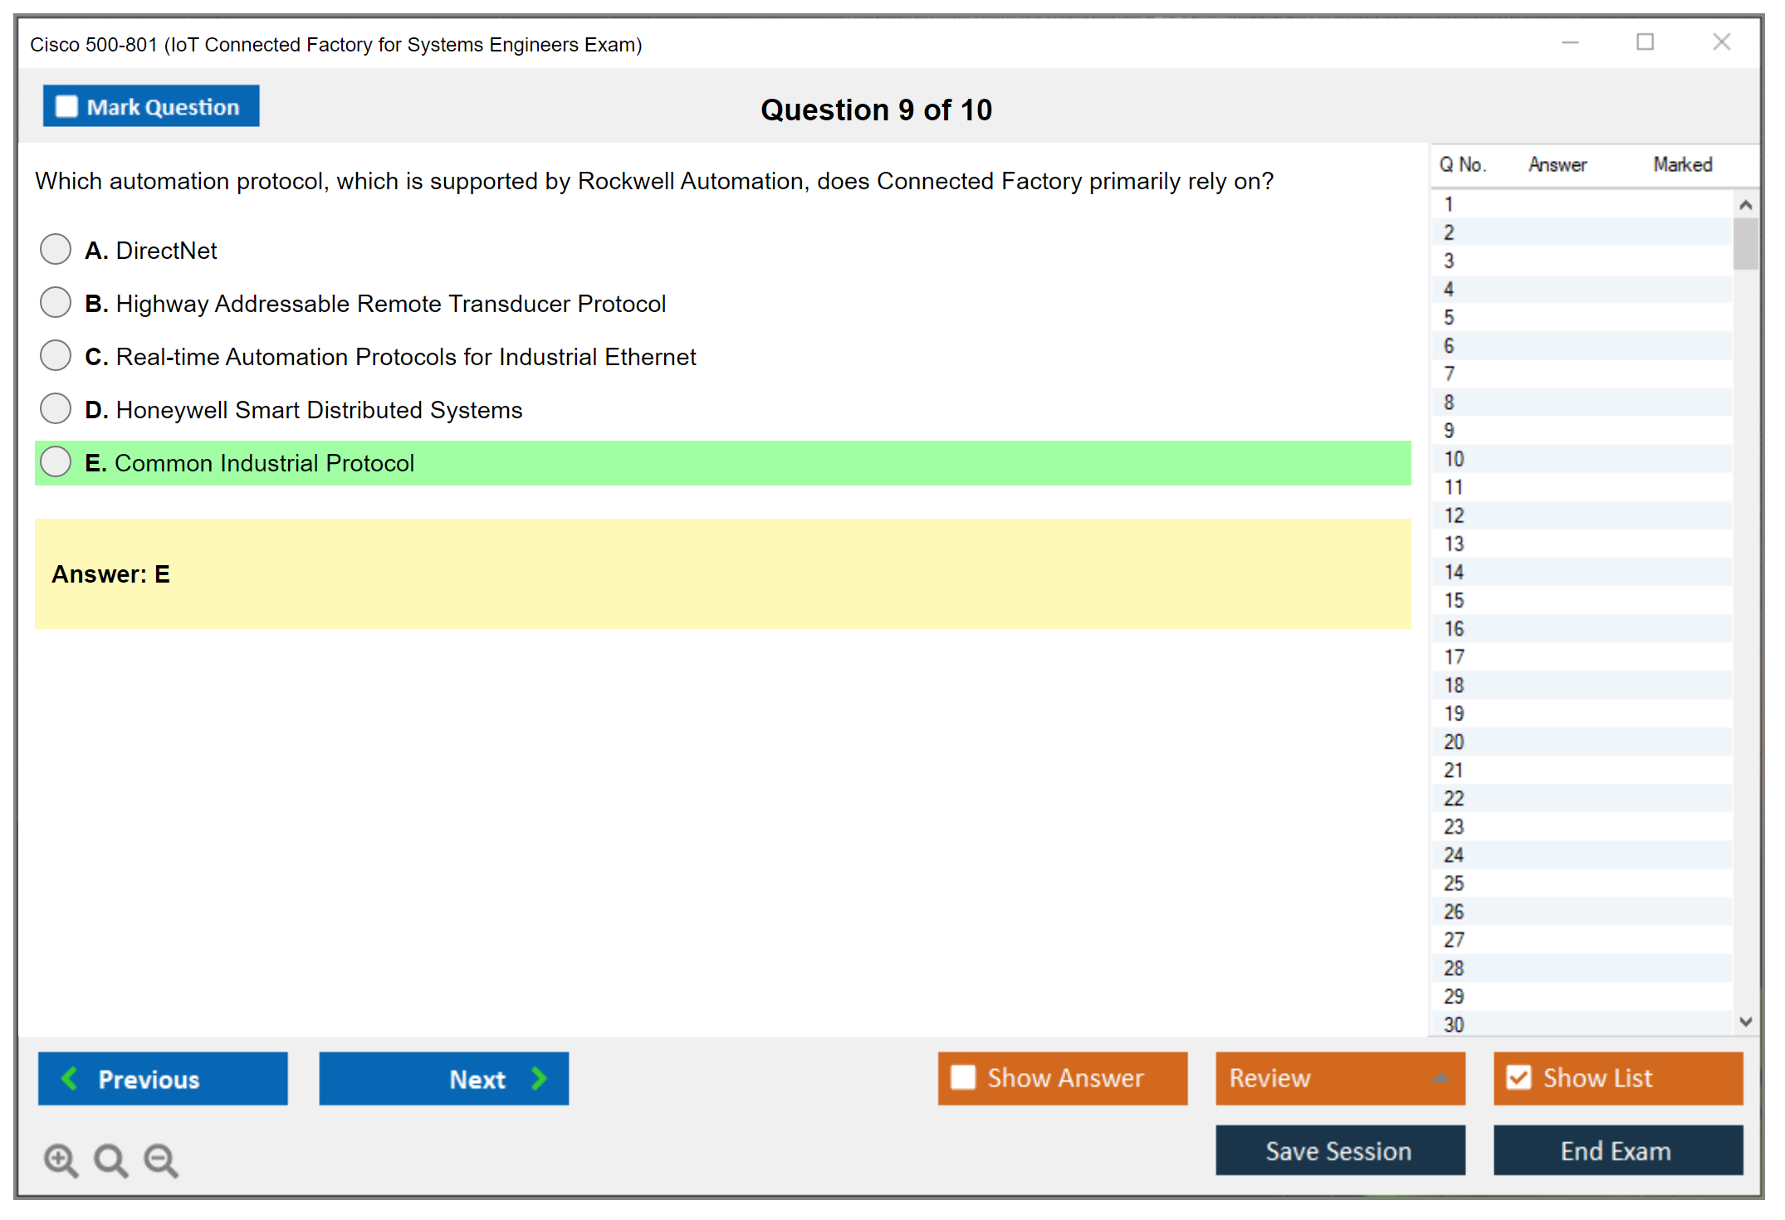Uncheck the Show List checkbox
Viewport: 1785px width, 1220px height.
1518,1077
